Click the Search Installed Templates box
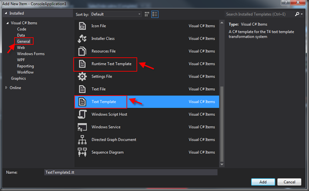This screenshot has width=309, height=191. coord(259,14)
